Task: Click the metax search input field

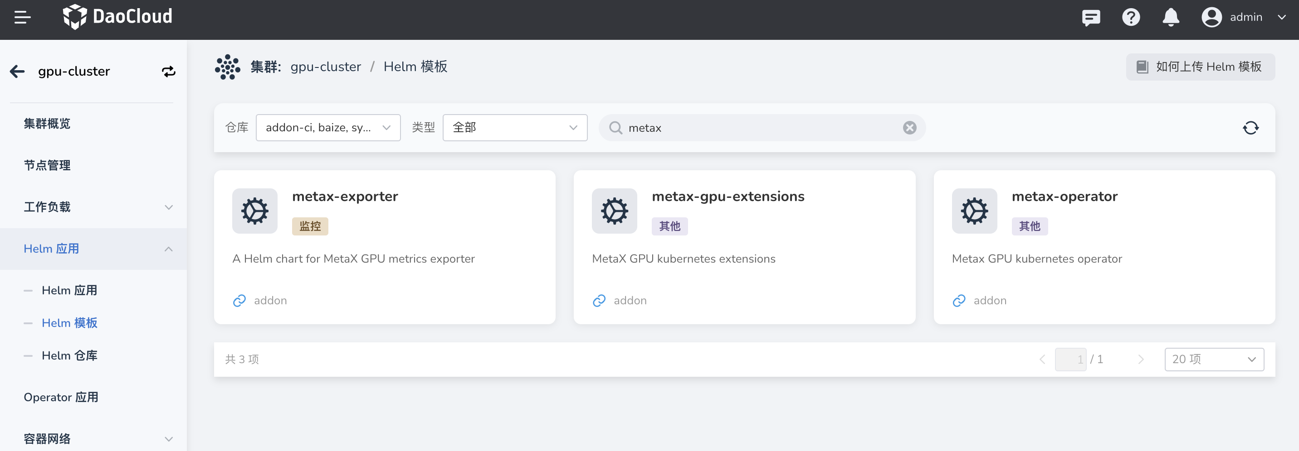Action: [x=757, y=128]
